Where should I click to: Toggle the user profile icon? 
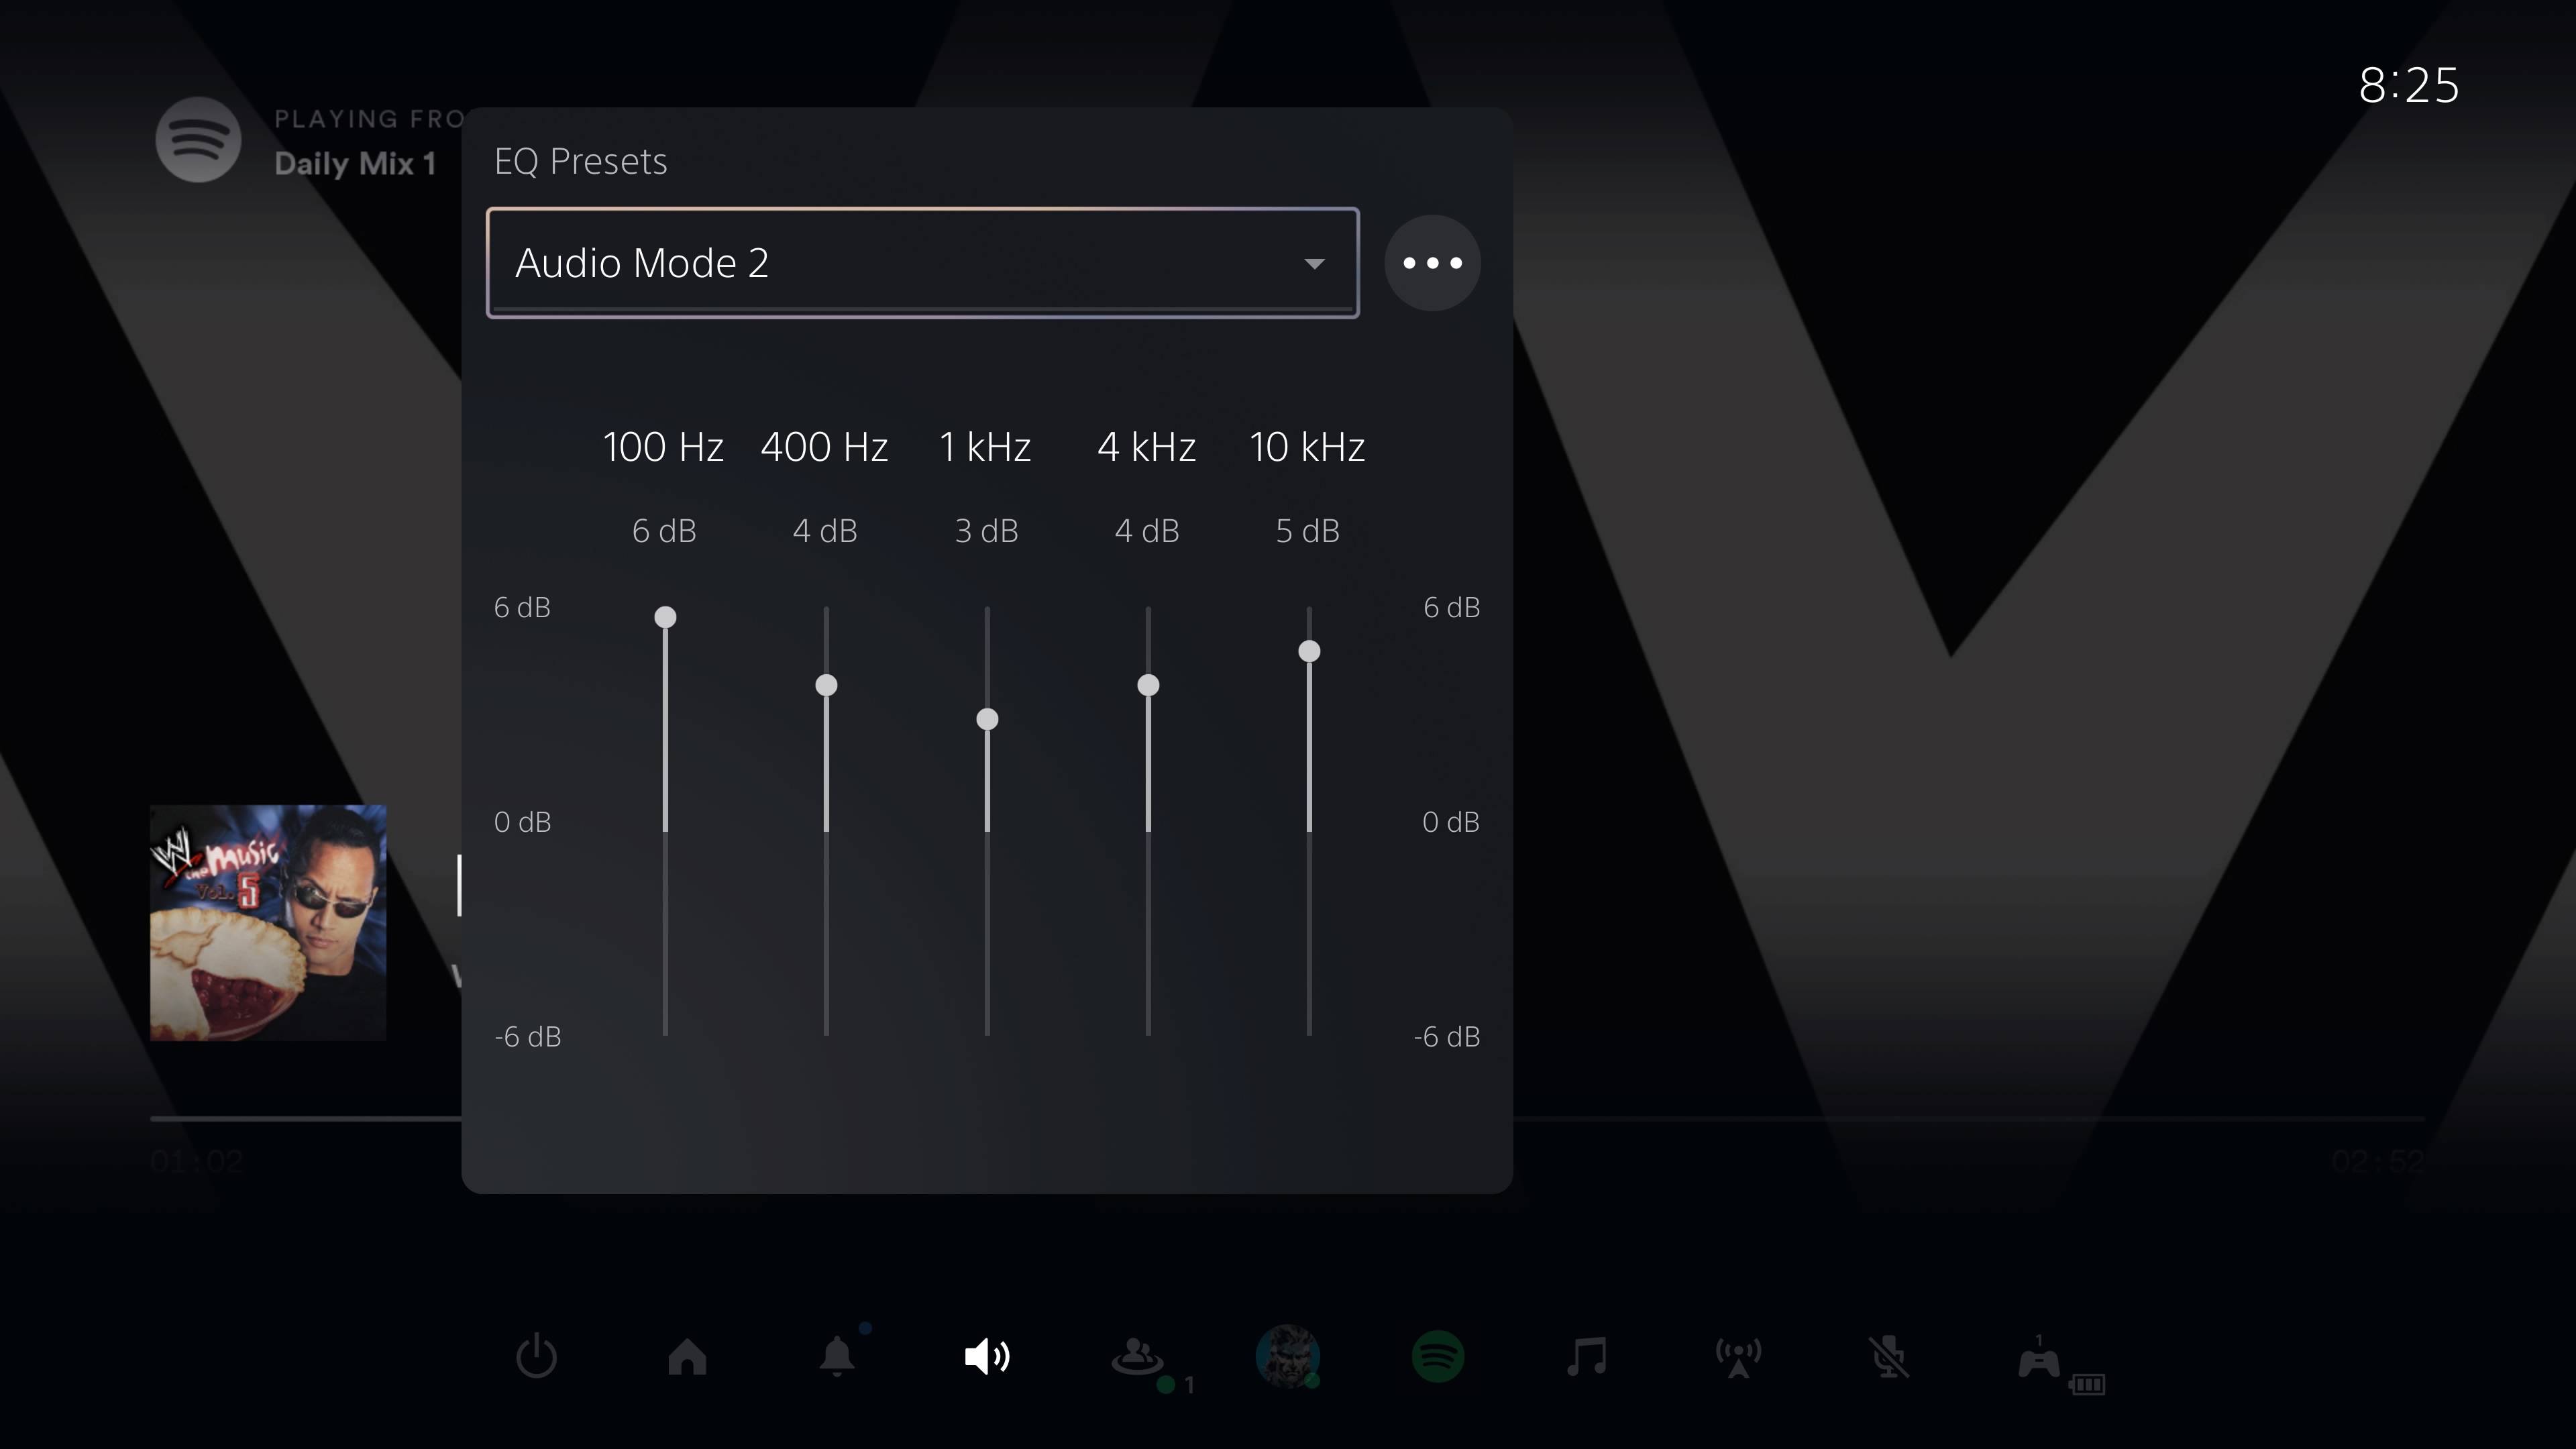click(1286, 1357)
